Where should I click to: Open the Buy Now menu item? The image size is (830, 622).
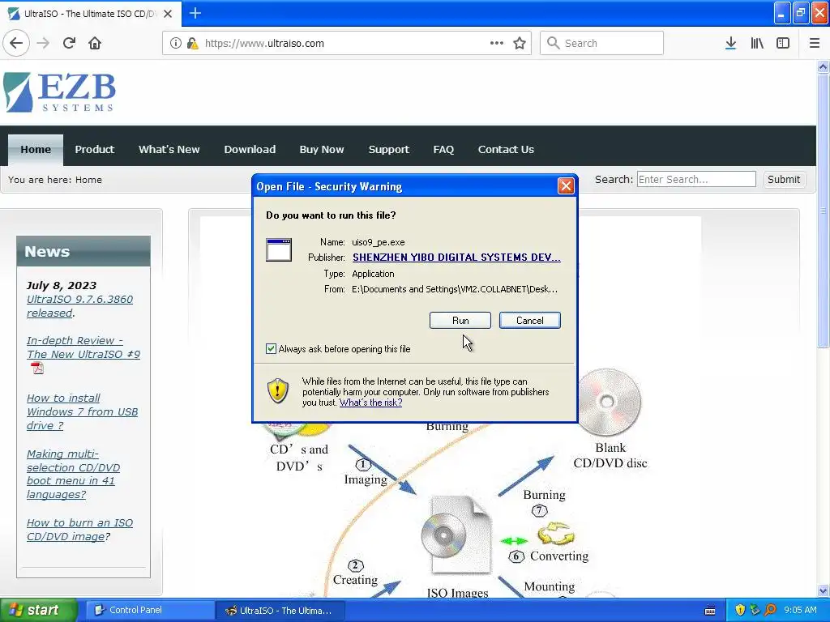(x=322, y=150)
